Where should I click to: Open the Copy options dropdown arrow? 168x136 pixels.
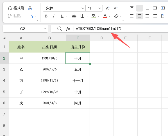35,16
